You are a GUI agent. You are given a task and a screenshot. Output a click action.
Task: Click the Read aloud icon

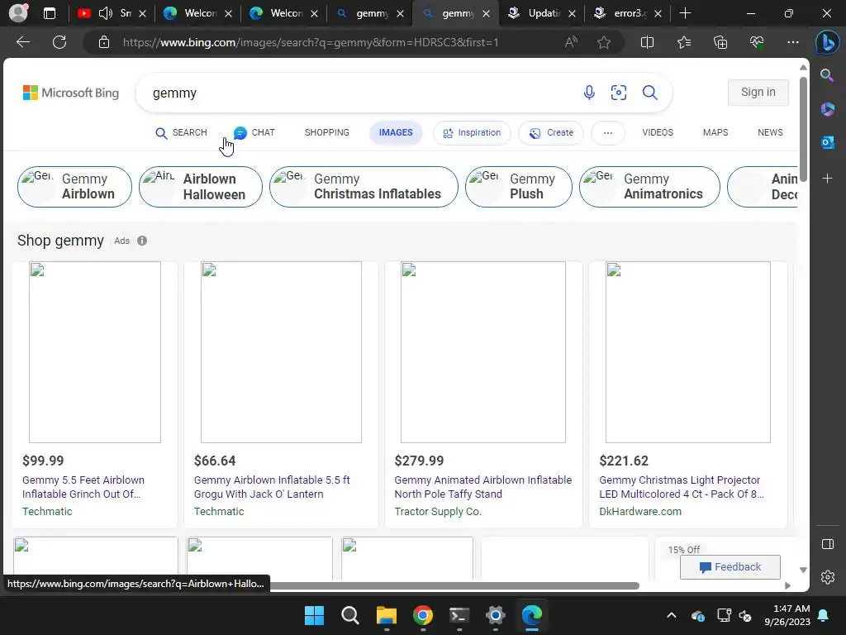click(571, 42)
